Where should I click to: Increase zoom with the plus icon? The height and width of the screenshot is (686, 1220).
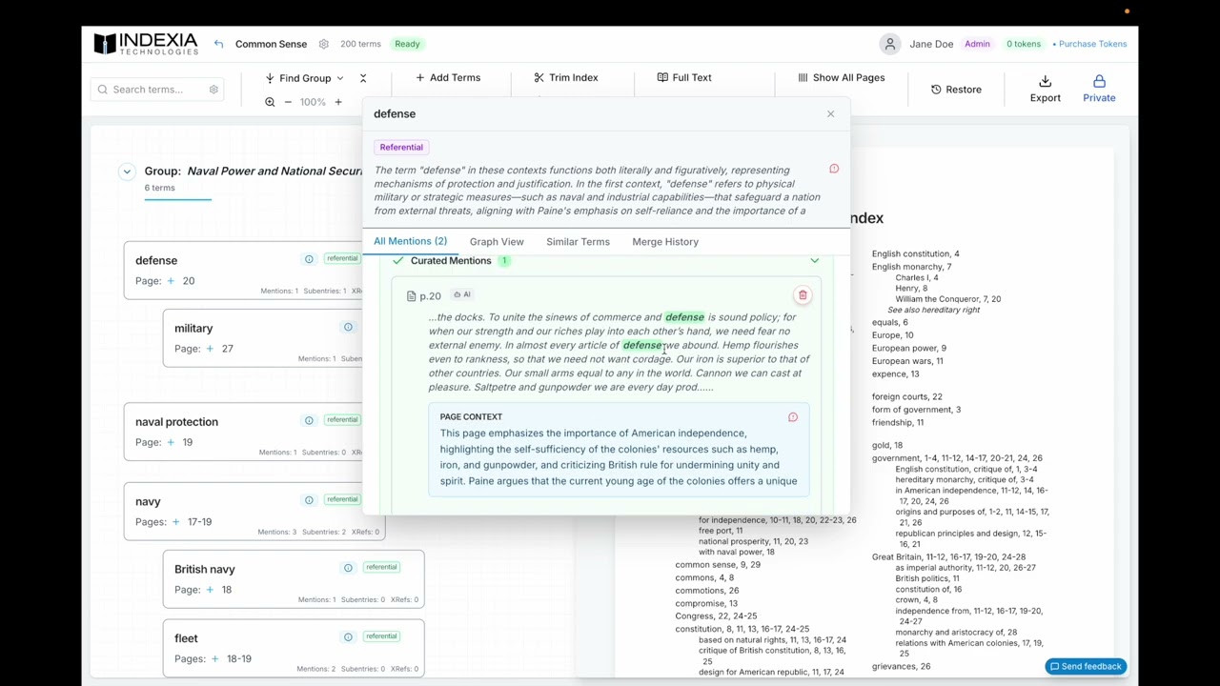point(337,102)
